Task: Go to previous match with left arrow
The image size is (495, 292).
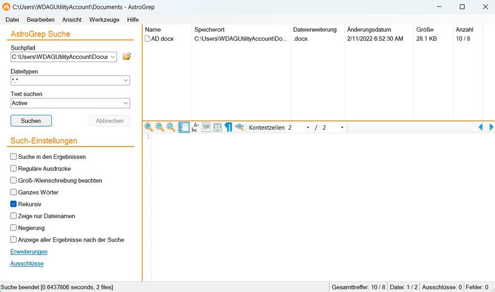Action: (480, 127)
